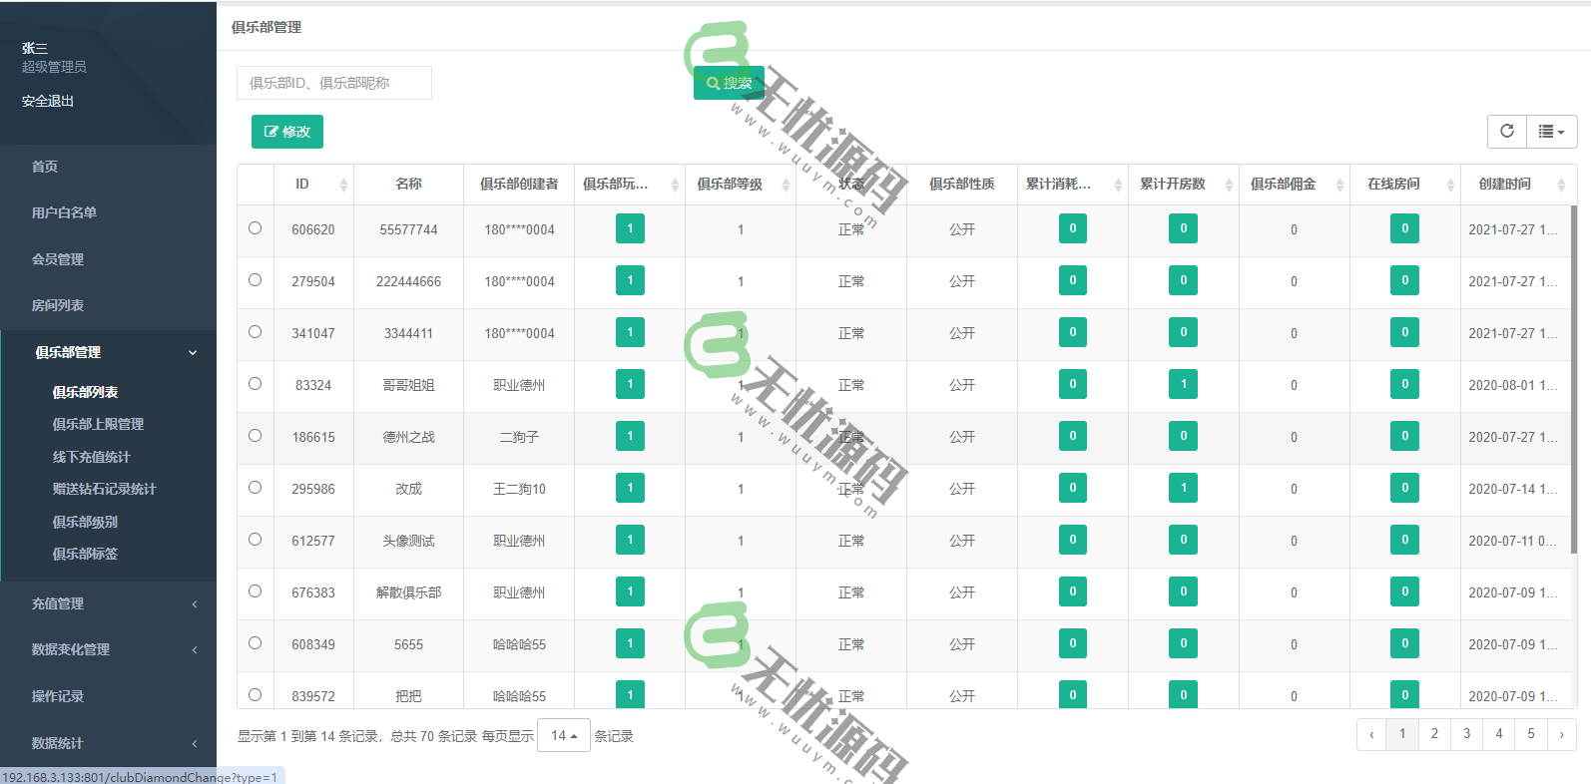Viewport: 1591px width, 784px height.
Task: Sort table by ID column arrows
Action: click(x=343, y=185)
